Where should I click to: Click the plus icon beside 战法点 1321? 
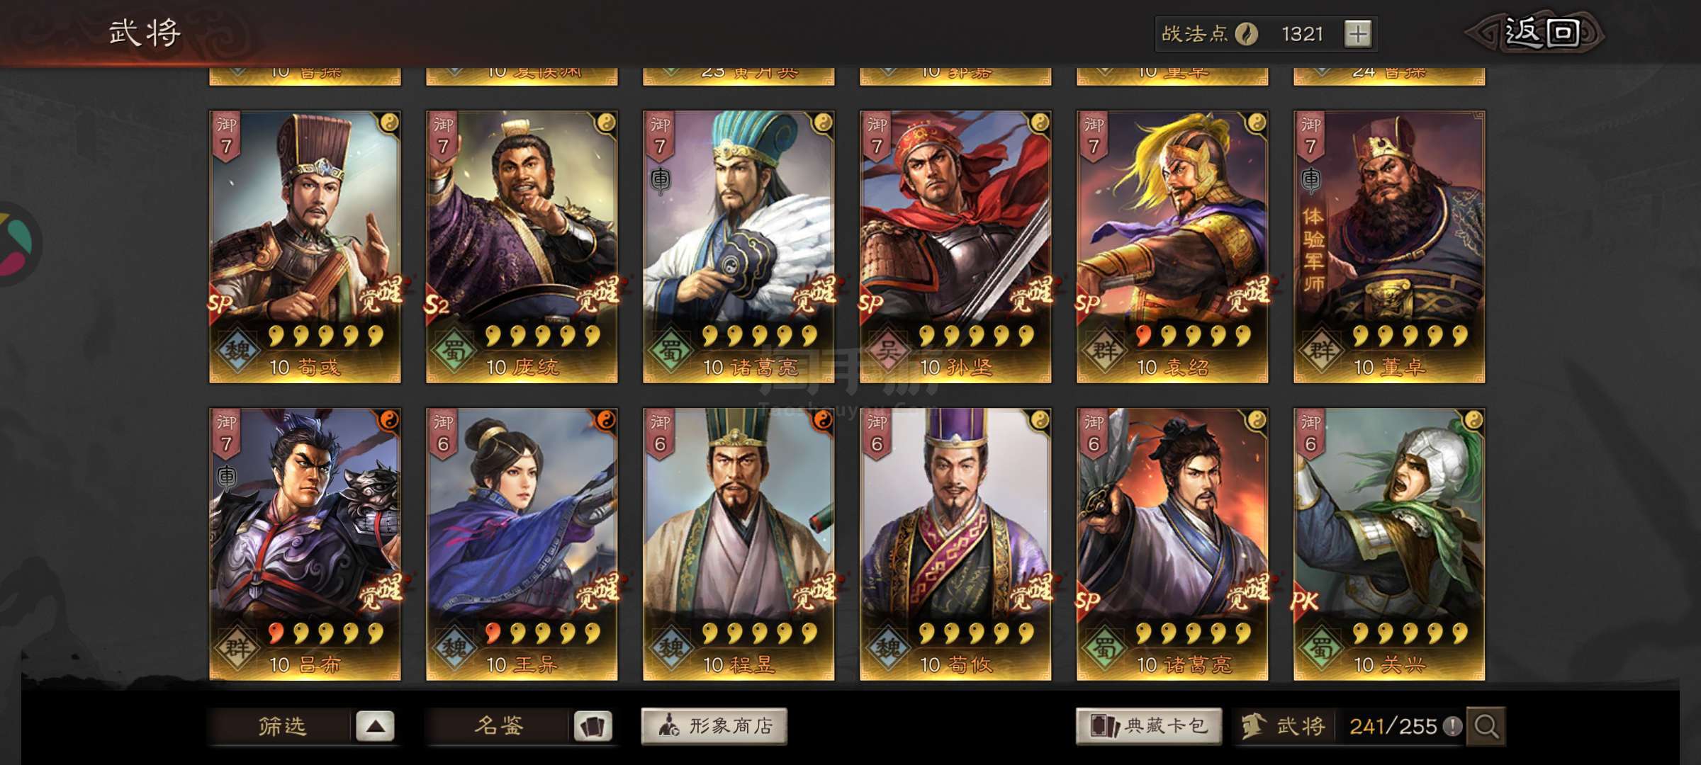point(1357,34)
